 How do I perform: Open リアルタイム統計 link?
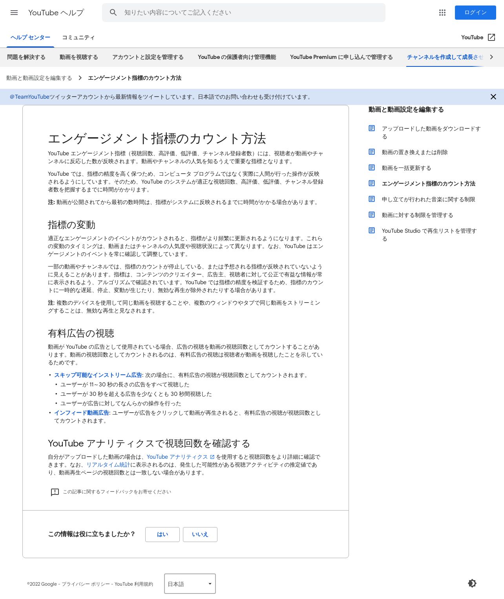coord(108,465)
